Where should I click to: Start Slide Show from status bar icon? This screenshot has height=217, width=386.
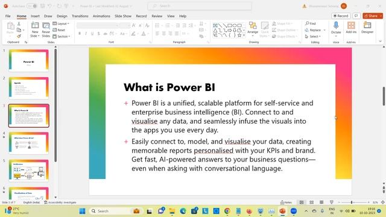coord(332,203)
